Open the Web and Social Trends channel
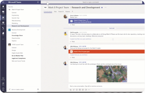Image resolution: width=145 pixels, height=93 pixels. tap(18, 61)
